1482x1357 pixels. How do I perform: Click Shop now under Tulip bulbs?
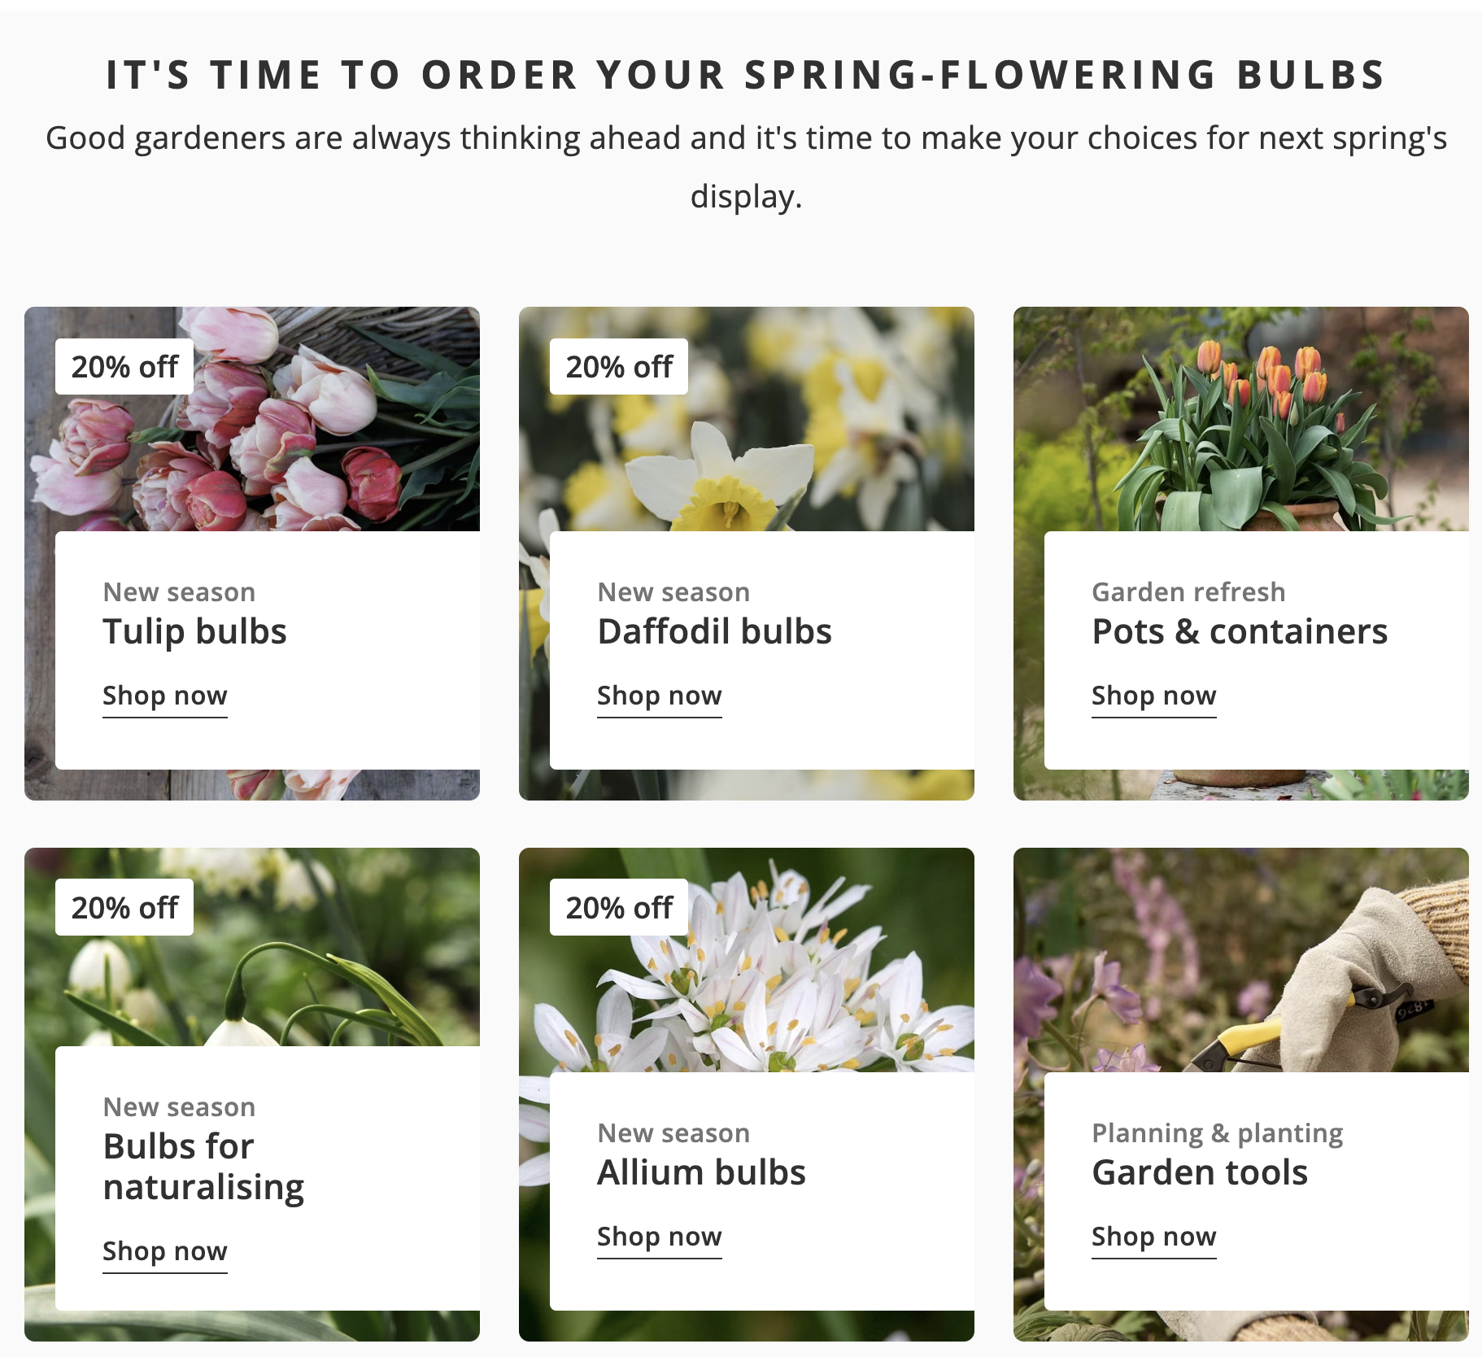pyautogui.click(x=164, y=696)
